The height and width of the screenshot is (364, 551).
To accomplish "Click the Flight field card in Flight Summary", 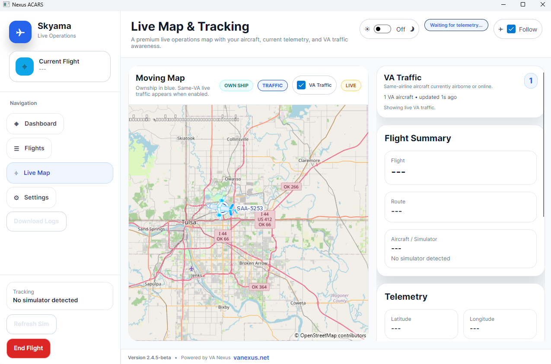I will pyautogui.click(x=461, y=168).
